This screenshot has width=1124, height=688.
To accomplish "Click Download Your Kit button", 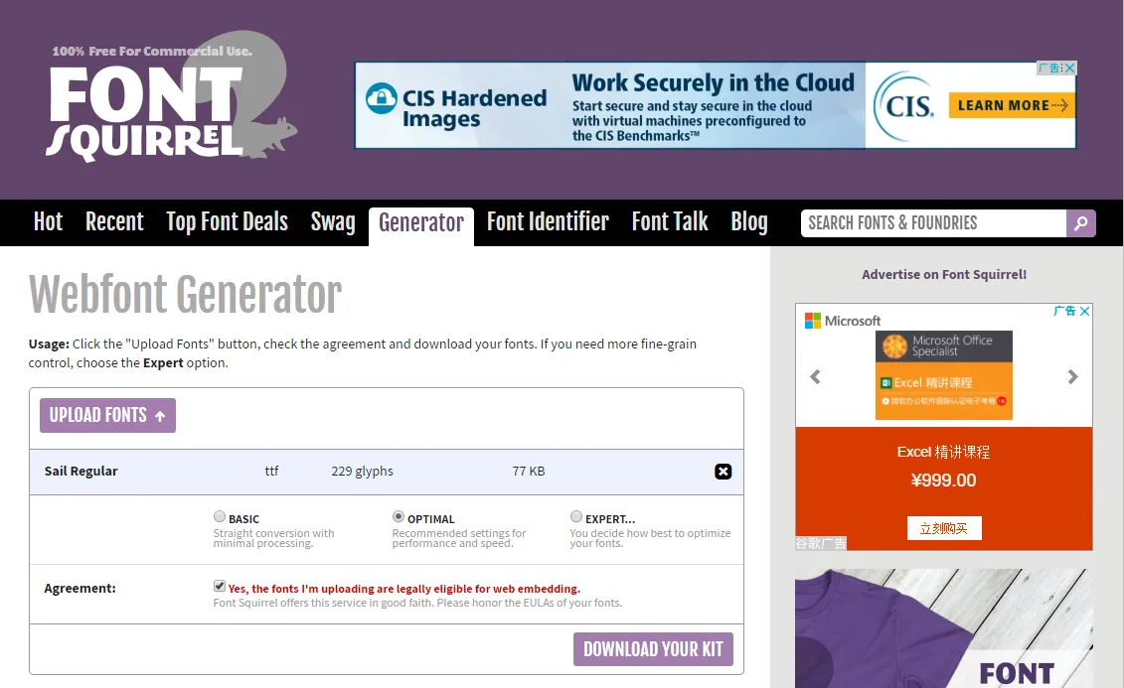I will [653, 649].
